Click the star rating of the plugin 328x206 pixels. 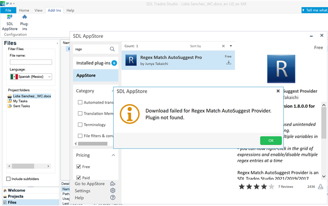(x=256, y=187)
